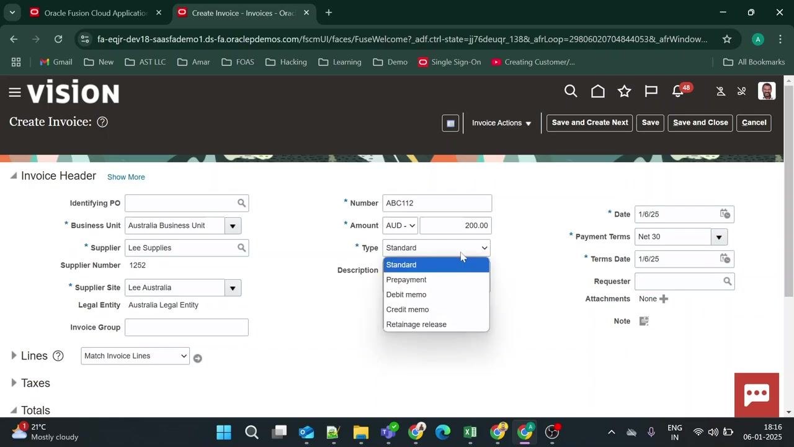Screen dimensions: 794x447
Task: Click the invoice Number field
Action: point(437,203)
